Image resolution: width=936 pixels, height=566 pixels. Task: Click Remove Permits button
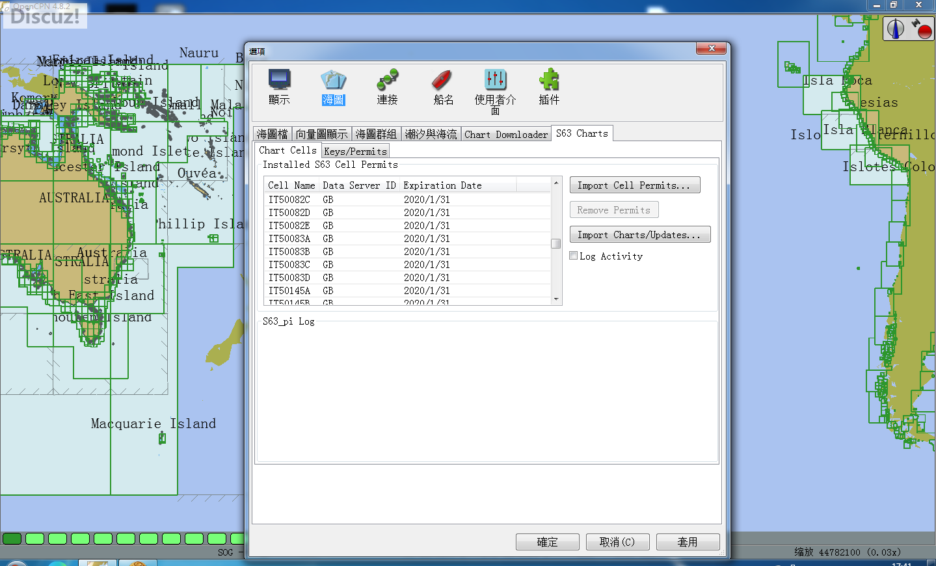(614, 210)
